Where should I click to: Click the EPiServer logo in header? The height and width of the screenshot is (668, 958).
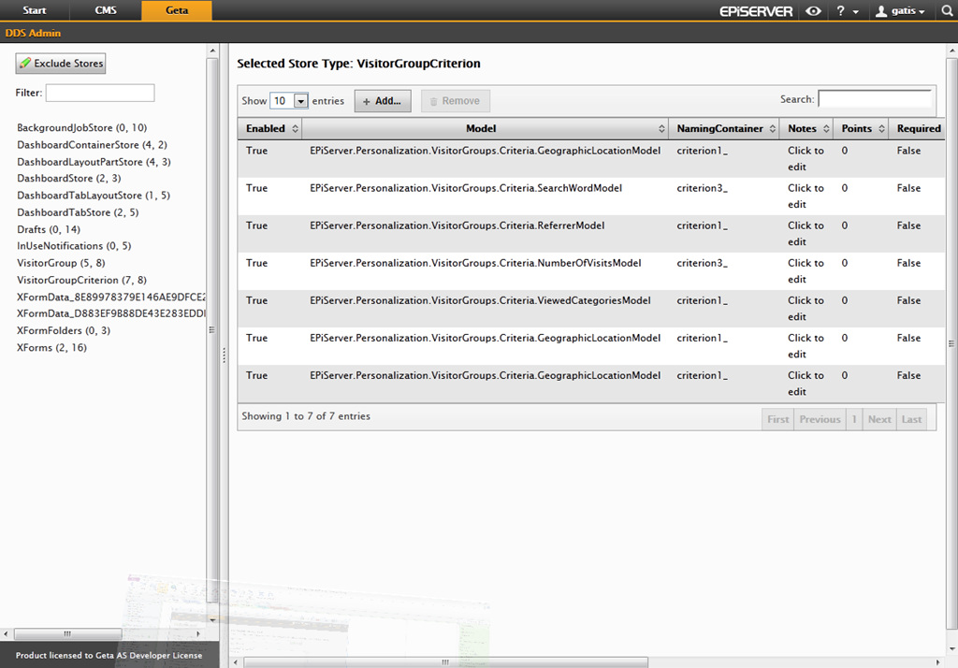tap(756, 11)
